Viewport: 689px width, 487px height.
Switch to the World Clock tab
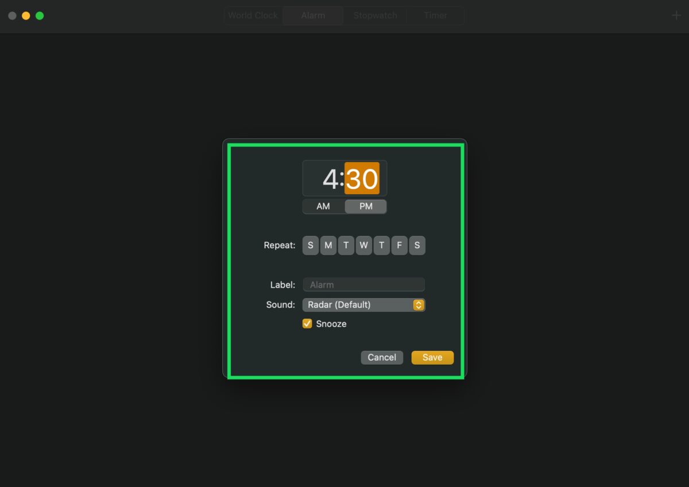253,16
